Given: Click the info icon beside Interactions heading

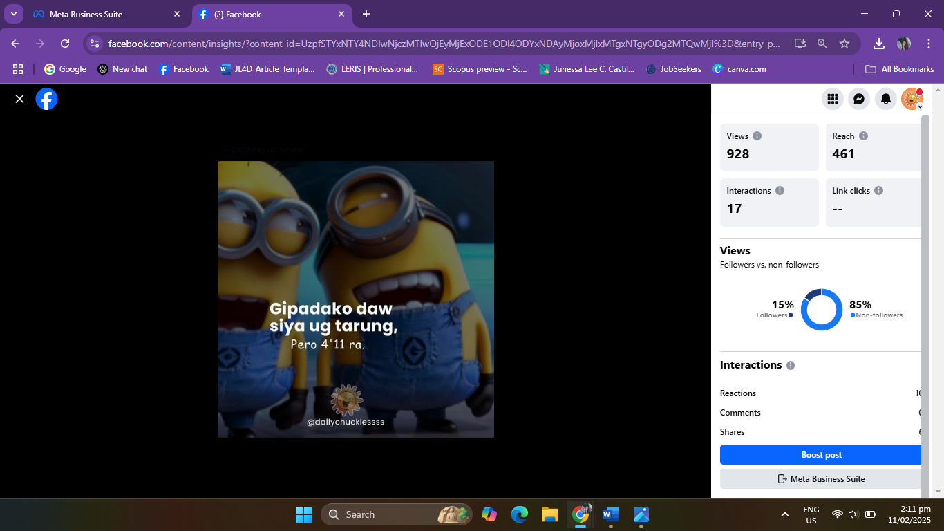Looking at the screenshot, I should [x=791, y=365].
